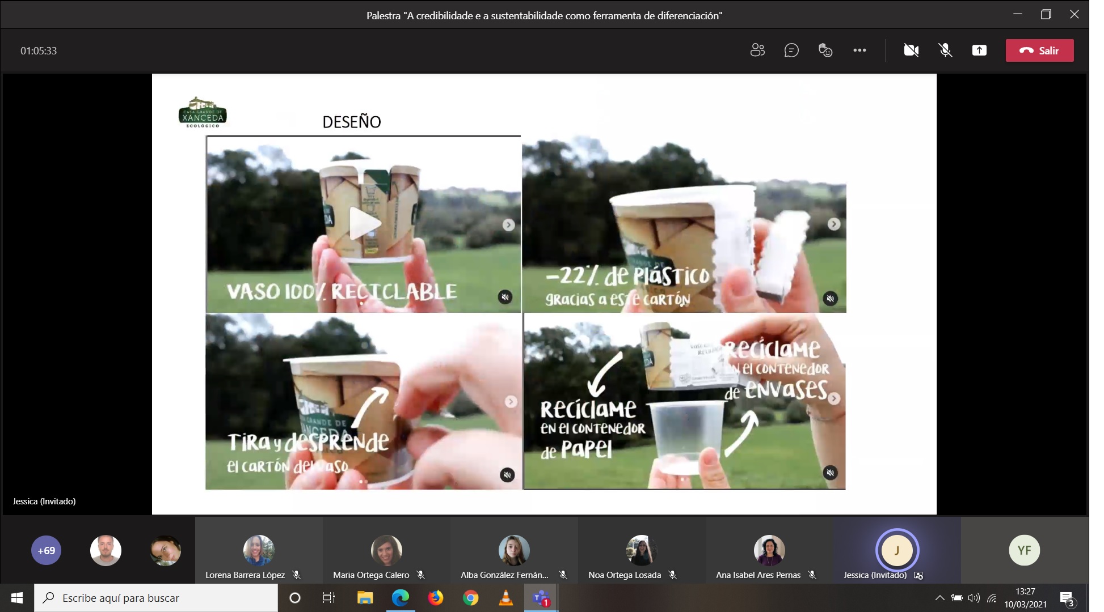Viewport: 1104px width, 612px height.
Task: Open the Windows Start menu
Action: 17,598
